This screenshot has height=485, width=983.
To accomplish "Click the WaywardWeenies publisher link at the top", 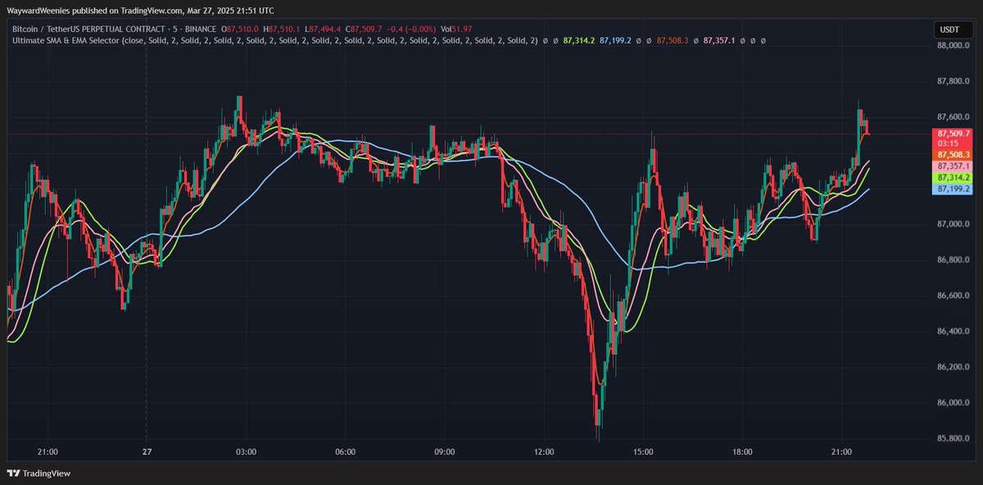I will coord(36,11).
